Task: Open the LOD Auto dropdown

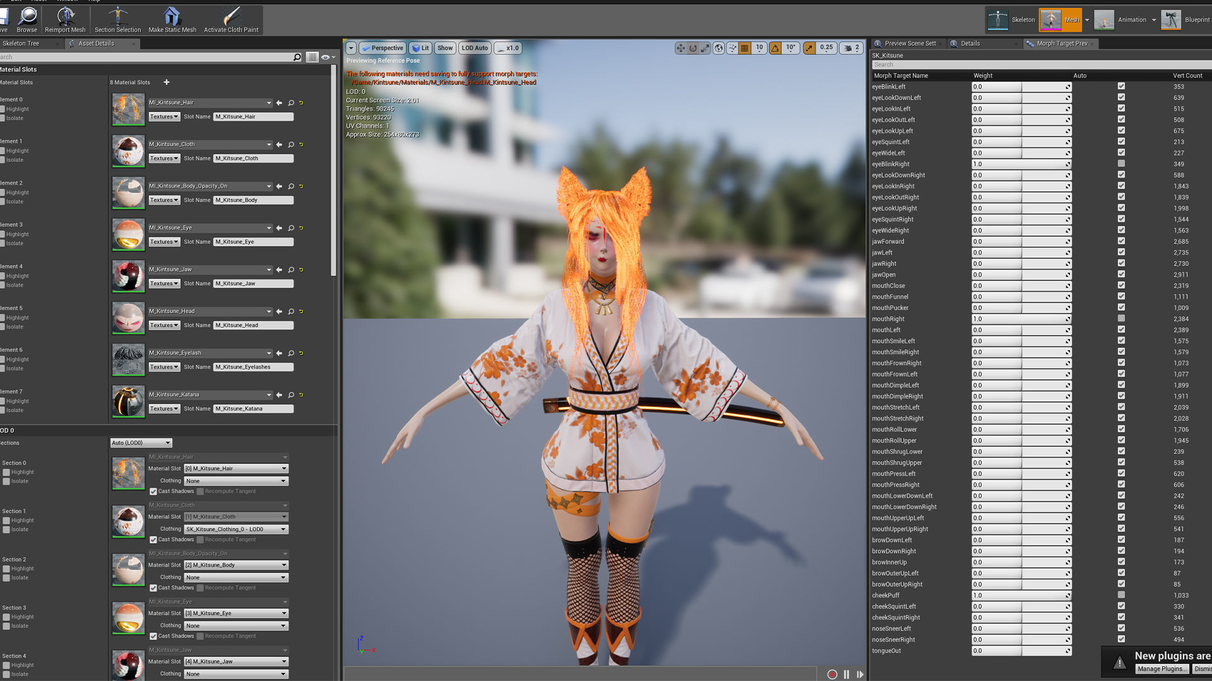Action: click(x=475, y=48)
